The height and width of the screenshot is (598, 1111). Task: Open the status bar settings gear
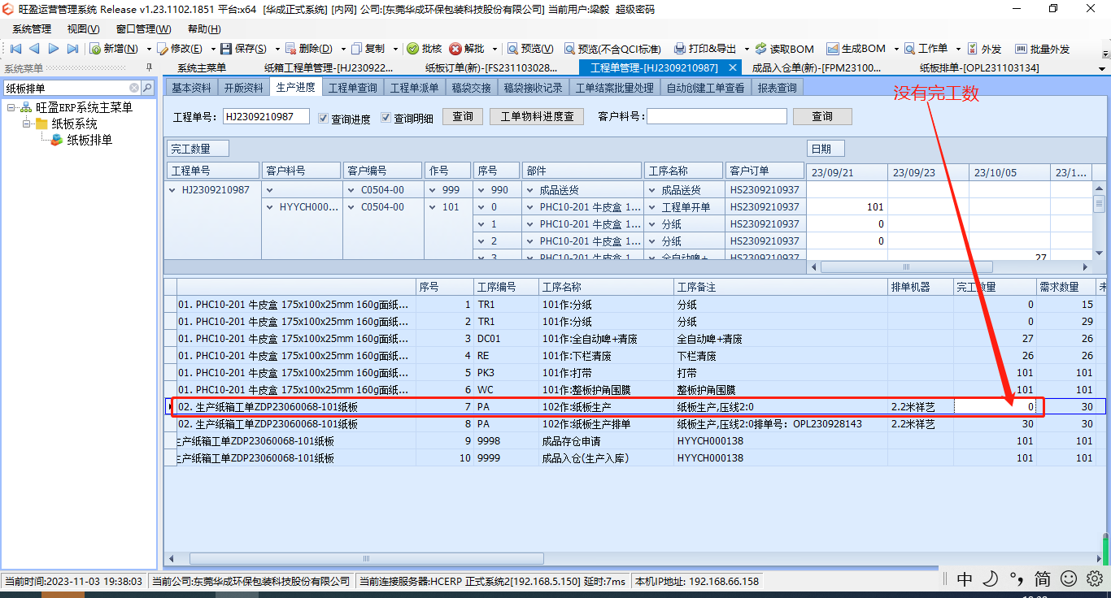coord(1095,578)
